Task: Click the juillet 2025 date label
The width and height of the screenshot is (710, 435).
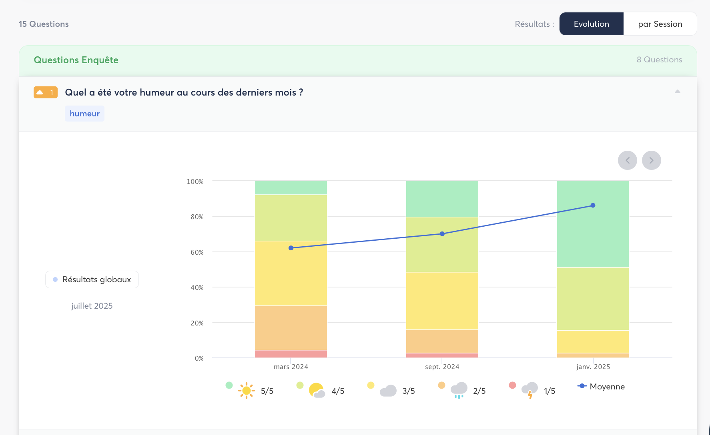Action: 92,306
